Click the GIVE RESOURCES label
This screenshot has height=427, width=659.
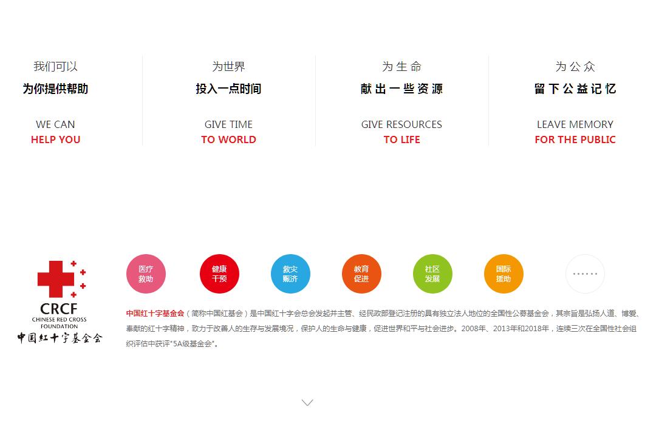click(401, 124)
